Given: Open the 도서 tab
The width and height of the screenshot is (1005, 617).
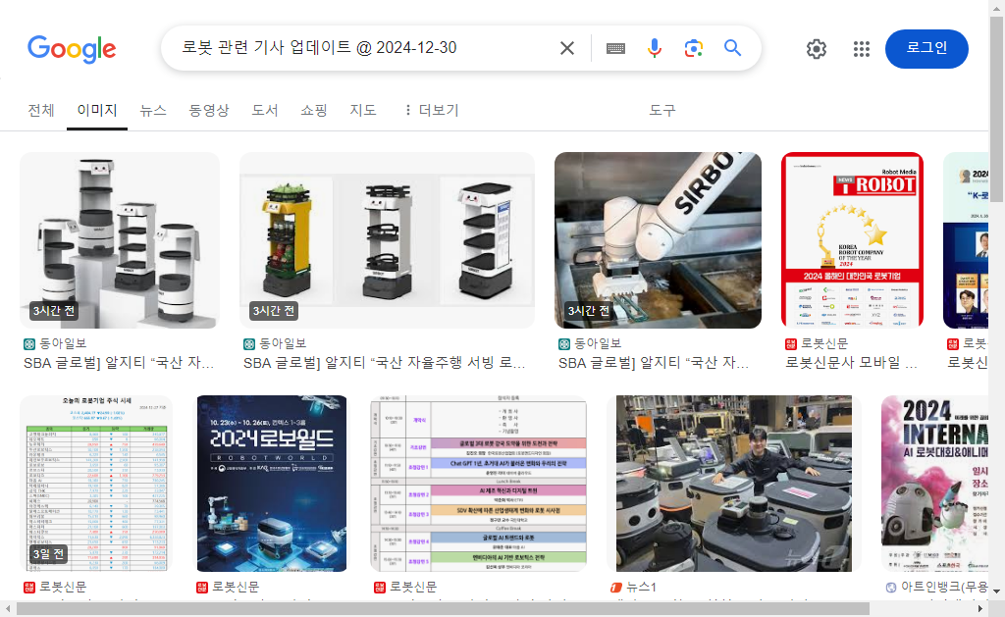Looking at the screenshot, I should click(265, 110).
